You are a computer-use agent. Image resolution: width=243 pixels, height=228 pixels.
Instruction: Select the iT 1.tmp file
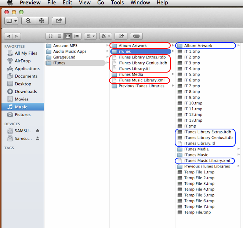[206, 51]
